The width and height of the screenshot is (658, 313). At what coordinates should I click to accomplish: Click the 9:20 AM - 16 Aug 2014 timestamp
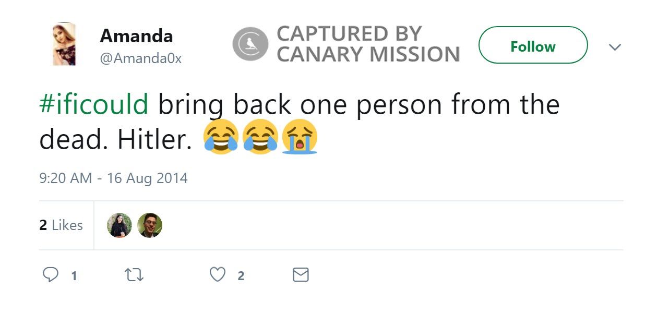click(x=113, y=178)
